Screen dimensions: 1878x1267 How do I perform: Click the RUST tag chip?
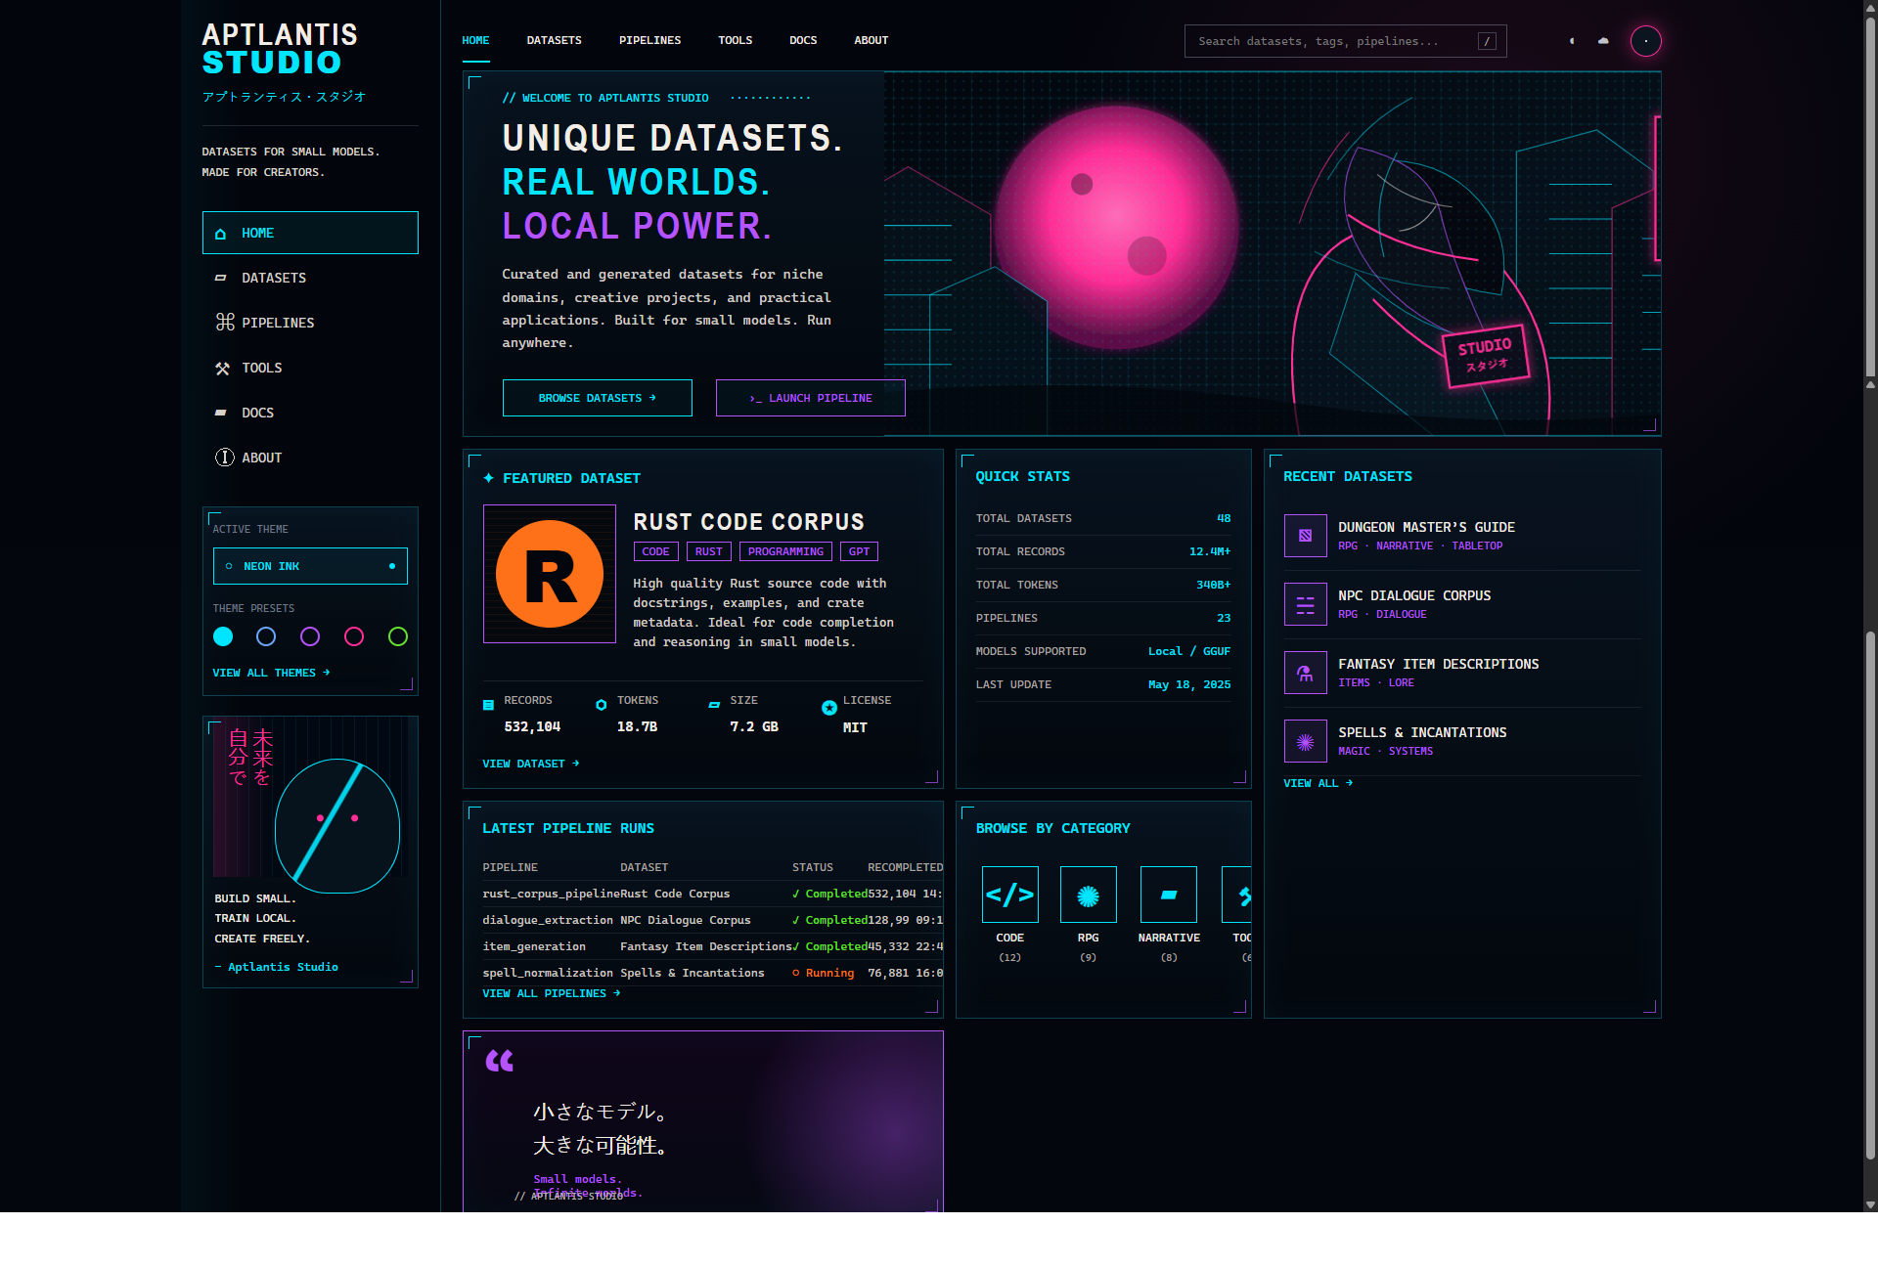point(709,552)
